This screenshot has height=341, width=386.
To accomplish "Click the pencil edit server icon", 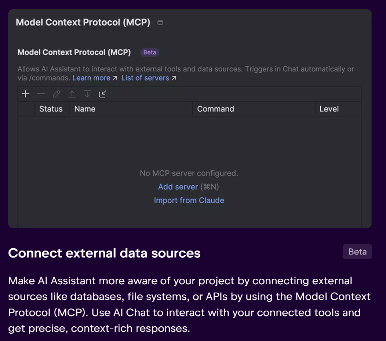I will tap(57, 94).
